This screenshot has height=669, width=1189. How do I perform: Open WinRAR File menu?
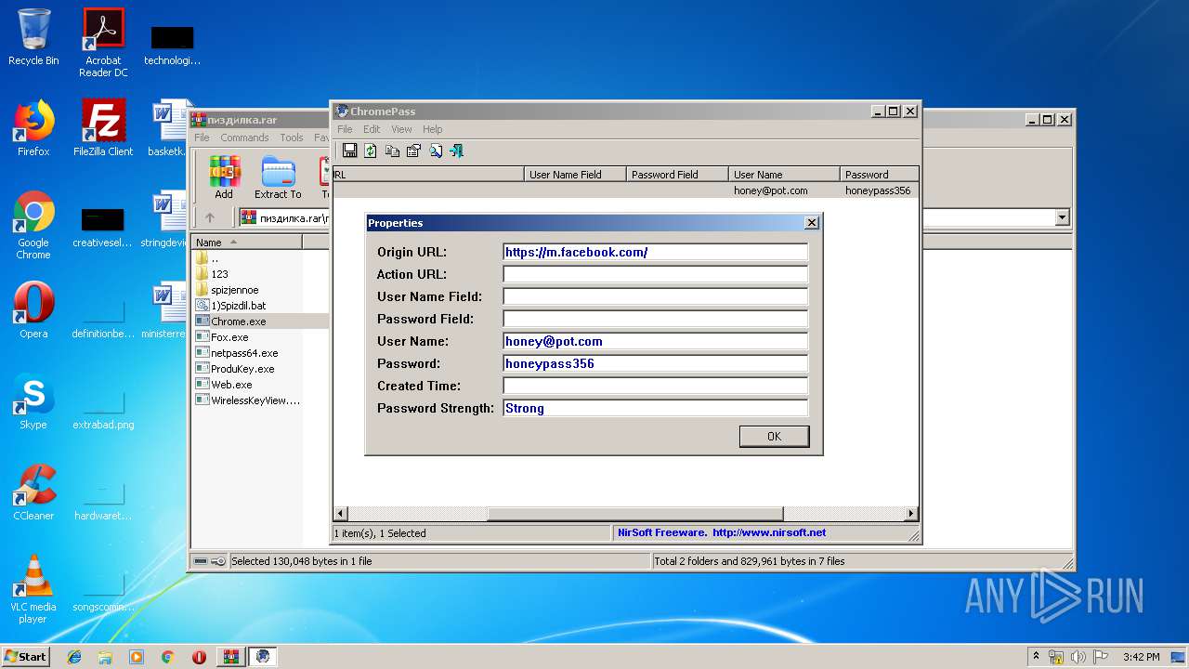202,138
